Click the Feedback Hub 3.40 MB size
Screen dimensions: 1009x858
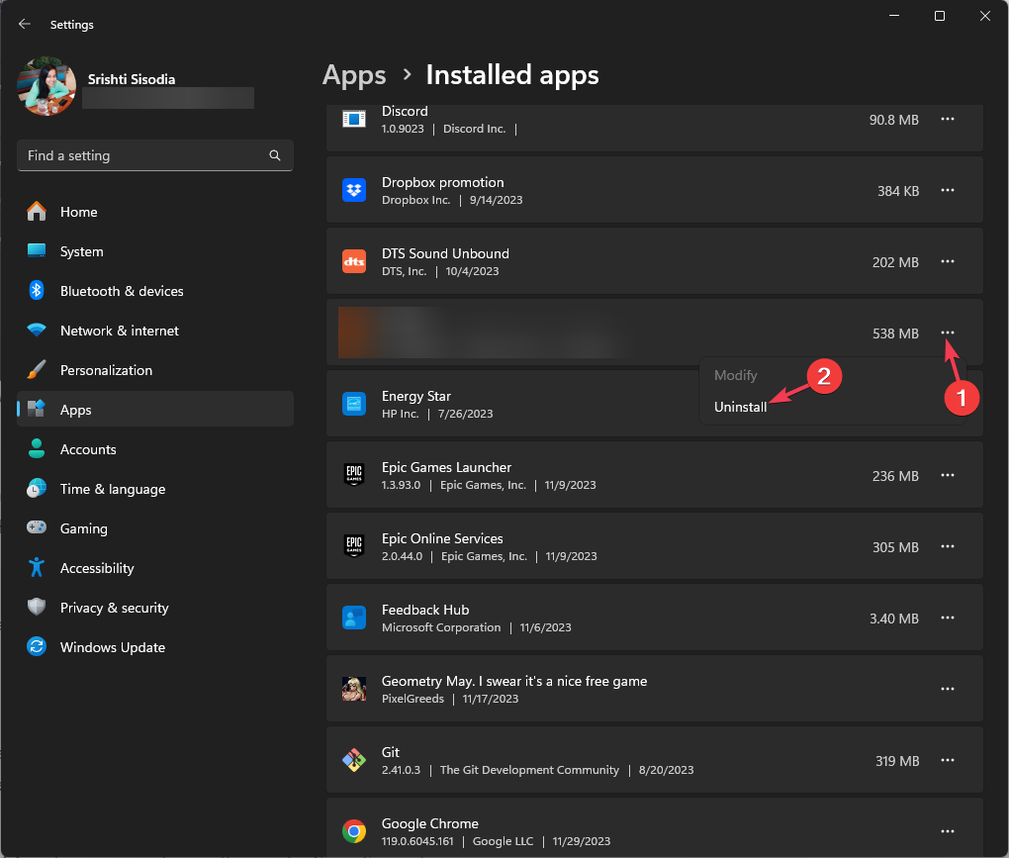coord(894,619)
